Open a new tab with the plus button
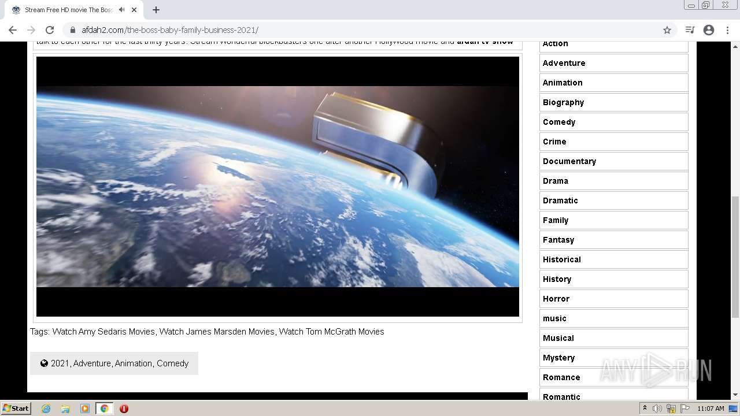 pyautogui.click(x=156, y=10)
